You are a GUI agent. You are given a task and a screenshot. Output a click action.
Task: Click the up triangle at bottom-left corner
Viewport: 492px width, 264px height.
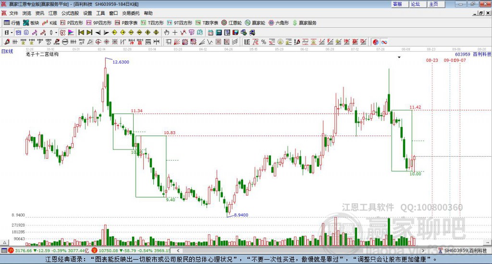coord(4,242)
